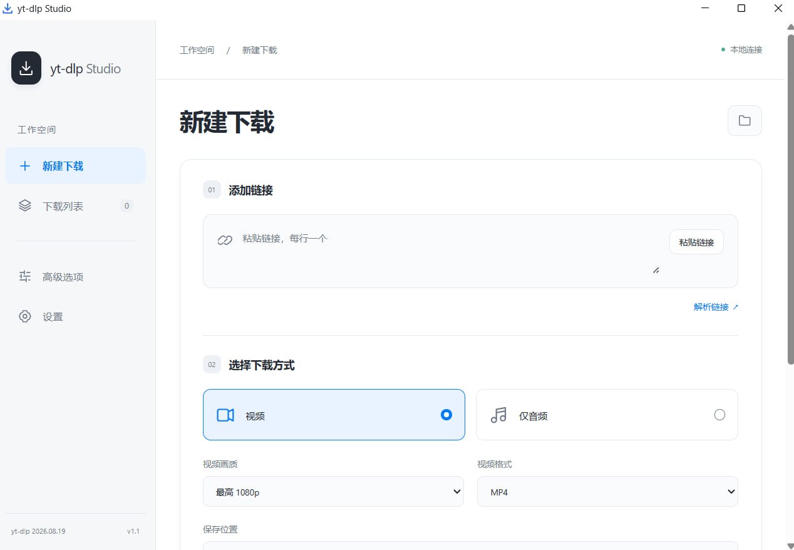Minimize the yt-dlp Studio window
This screenshot has height=550, width=794.
(x=706, y=9)
